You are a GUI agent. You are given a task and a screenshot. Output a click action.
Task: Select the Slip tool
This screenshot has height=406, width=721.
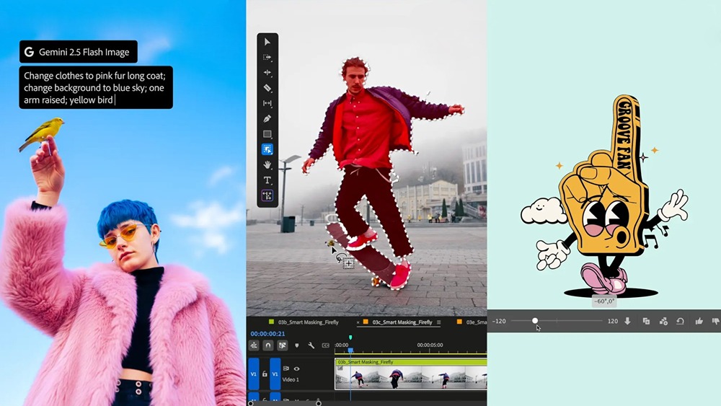(267, 103)
